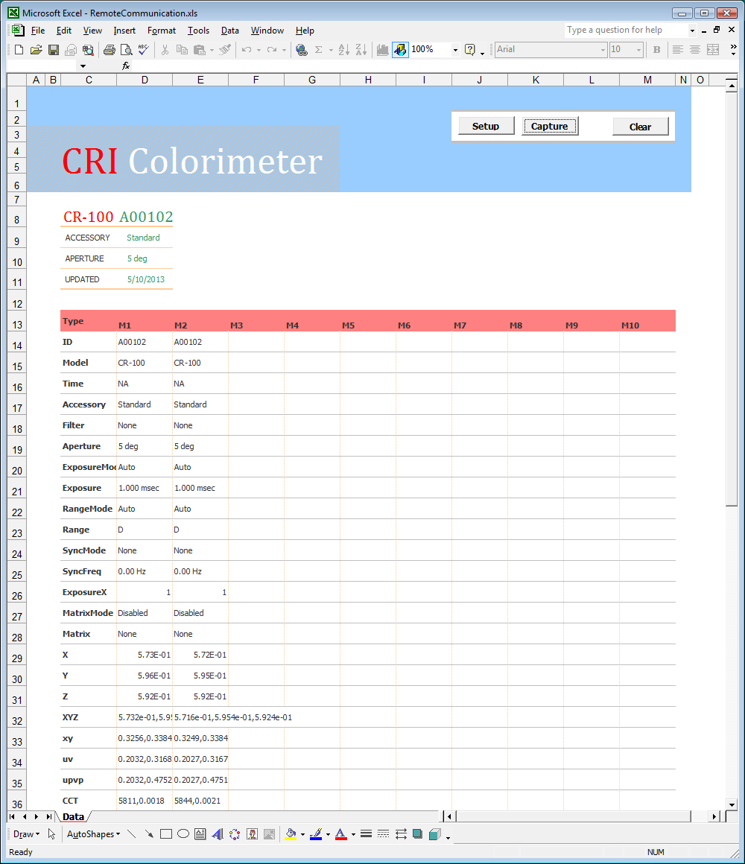
Task: Open Print Preview from the toolbar
Action: (x=126, y=50)
